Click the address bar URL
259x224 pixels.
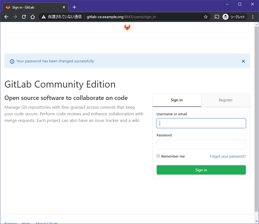pyautogui.click(x=121, y=17)
